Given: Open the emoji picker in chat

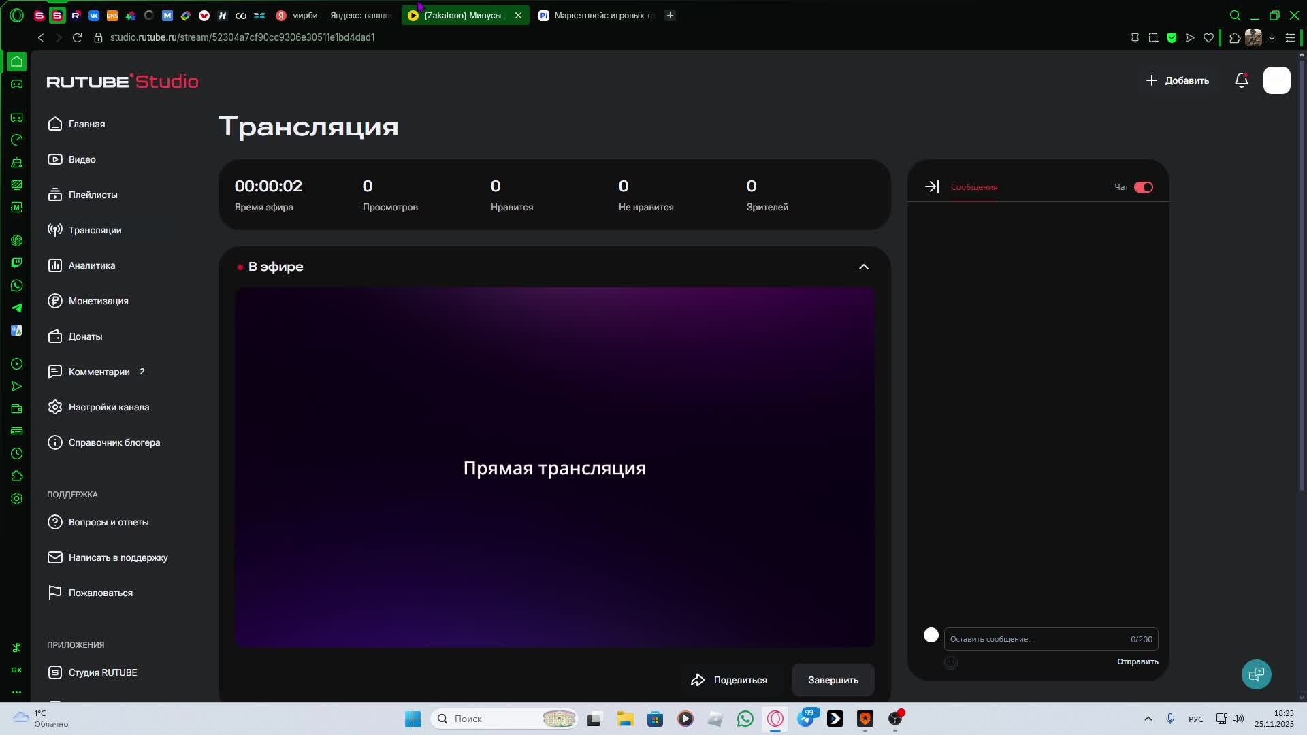Looking at the screenshot, I should tap(951, 662).
